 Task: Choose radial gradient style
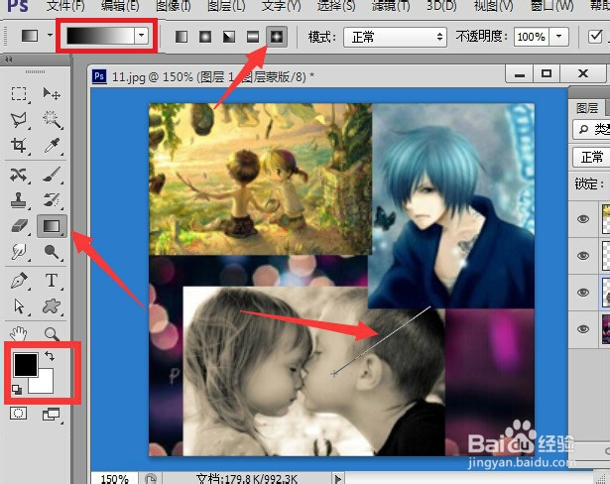[205, 37]
